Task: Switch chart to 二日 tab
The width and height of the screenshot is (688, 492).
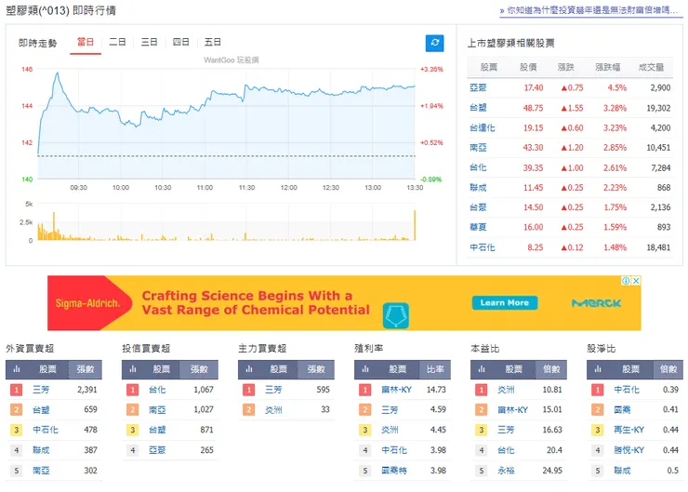Action: coord(117,42)
